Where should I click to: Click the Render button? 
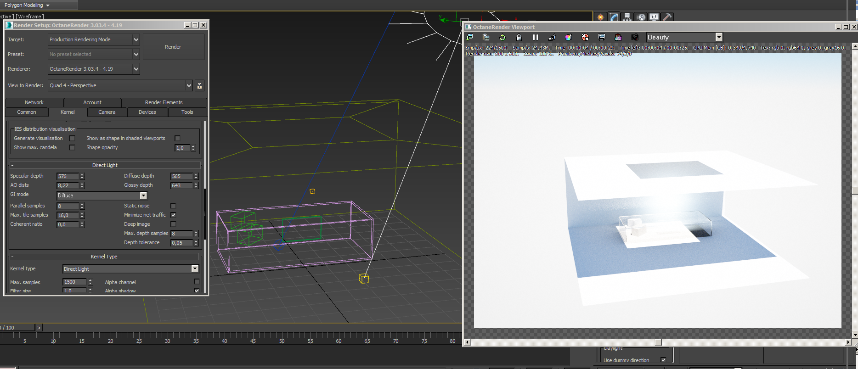[173, 47]
